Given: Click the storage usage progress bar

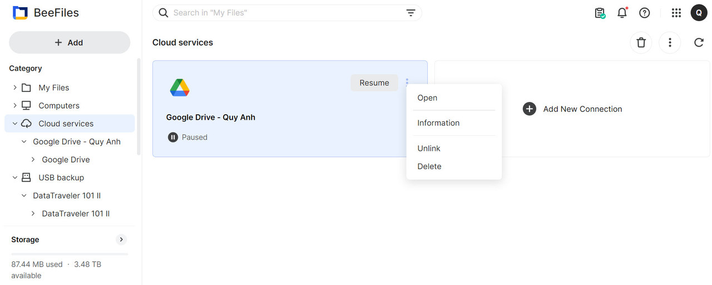Looking at the screenshot, I should [x=70, y=254].
